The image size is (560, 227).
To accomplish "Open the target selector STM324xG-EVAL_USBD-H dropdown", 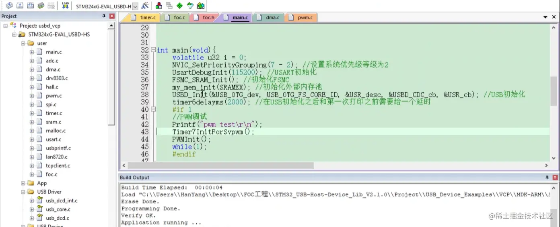I will (x=135, y=6).
